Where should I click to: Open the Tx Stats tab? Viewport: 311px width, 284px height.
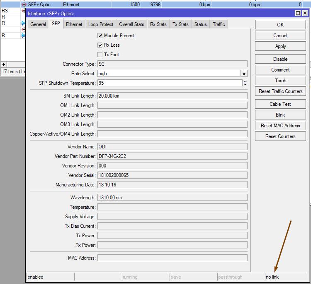tap(180, 24)
